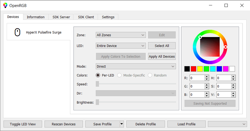The image size is (250, 131).
Task: Open the SDK Client tab
Action: click(86, 17)
